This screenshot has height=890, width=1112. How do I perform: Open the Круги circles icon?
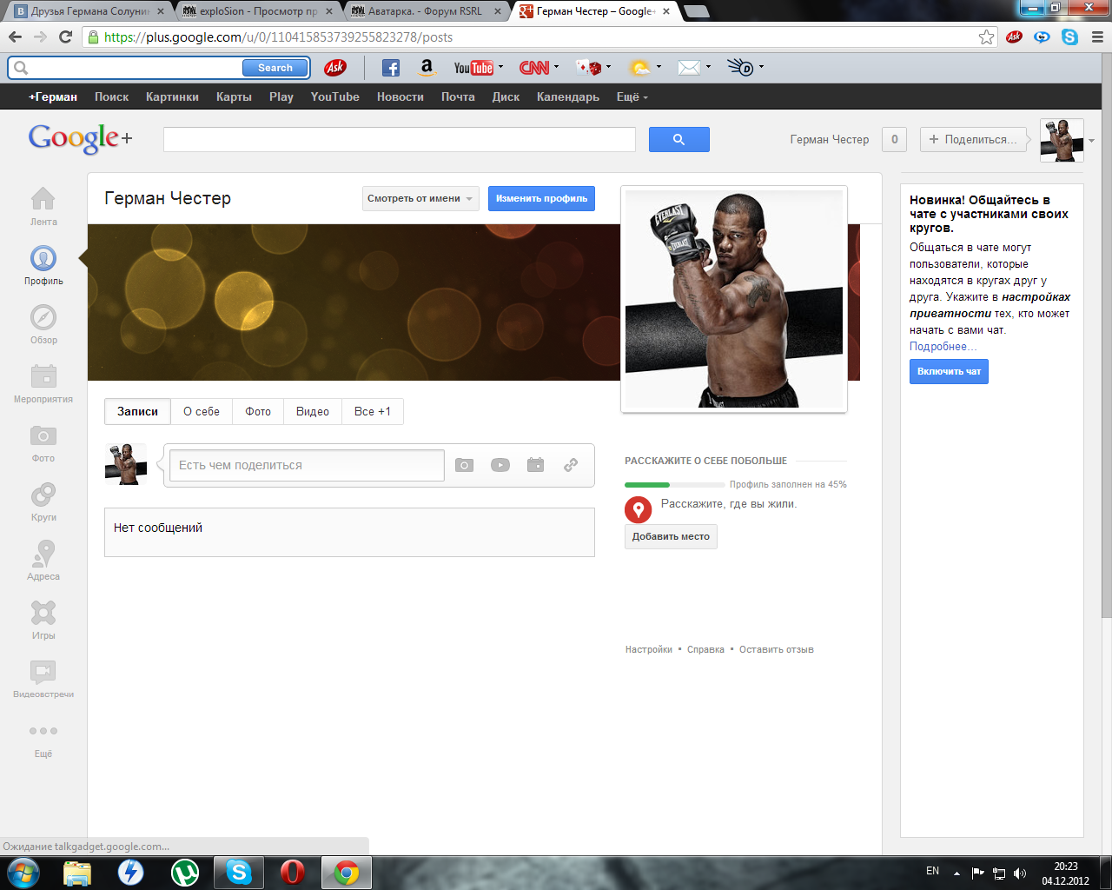click(x=43, y=495)
